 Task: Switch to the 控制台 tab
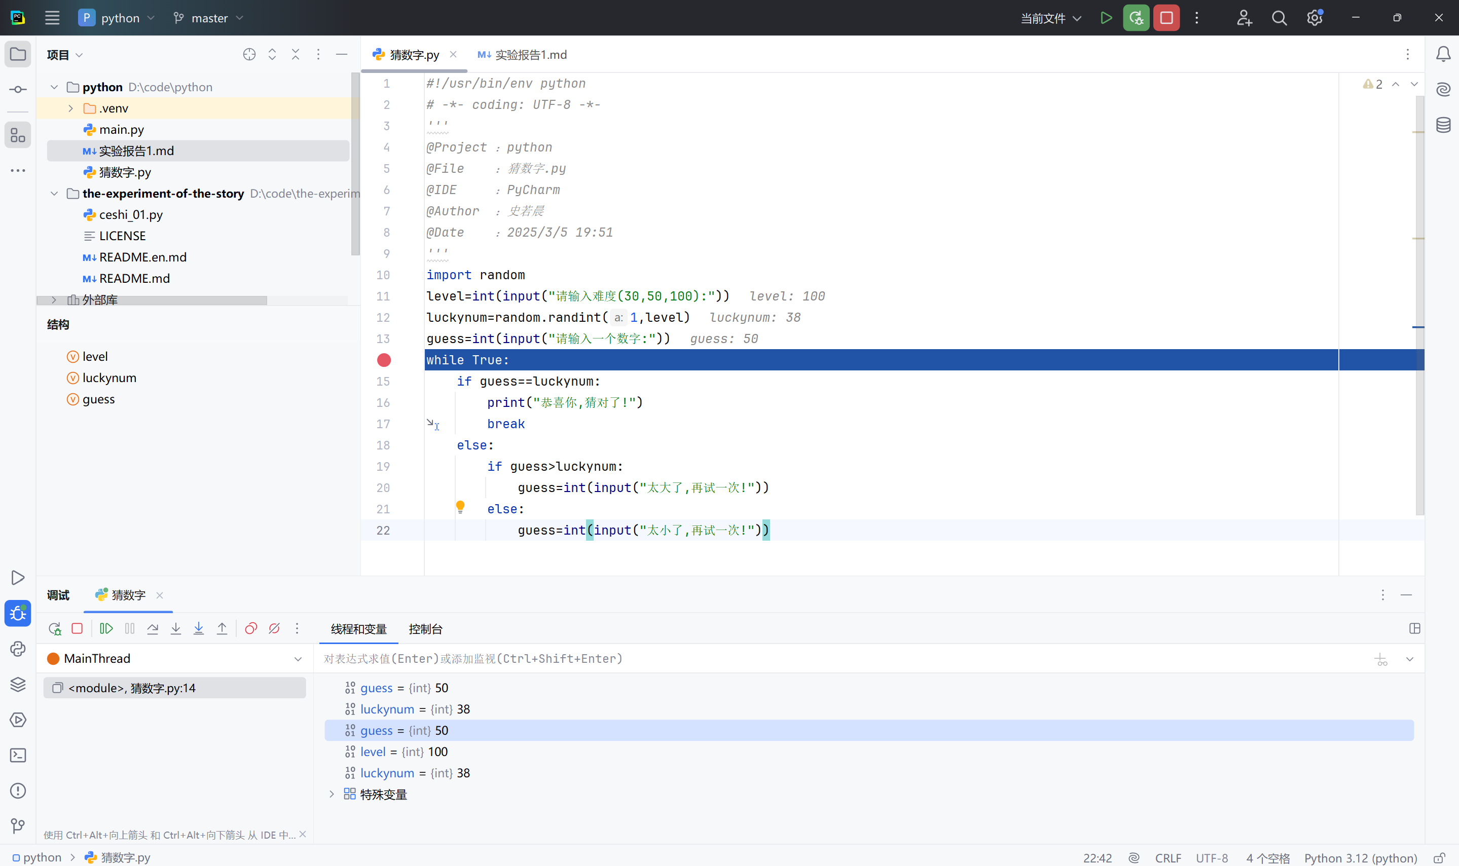click(x=425, y=629)
